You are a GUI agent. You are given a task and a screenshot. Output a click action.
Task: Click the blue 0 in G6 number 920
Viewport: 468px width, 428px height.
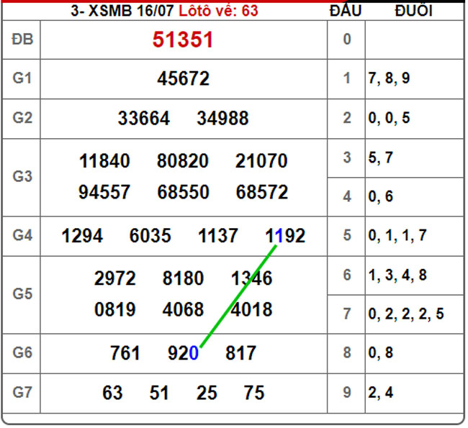pos(193,353)
